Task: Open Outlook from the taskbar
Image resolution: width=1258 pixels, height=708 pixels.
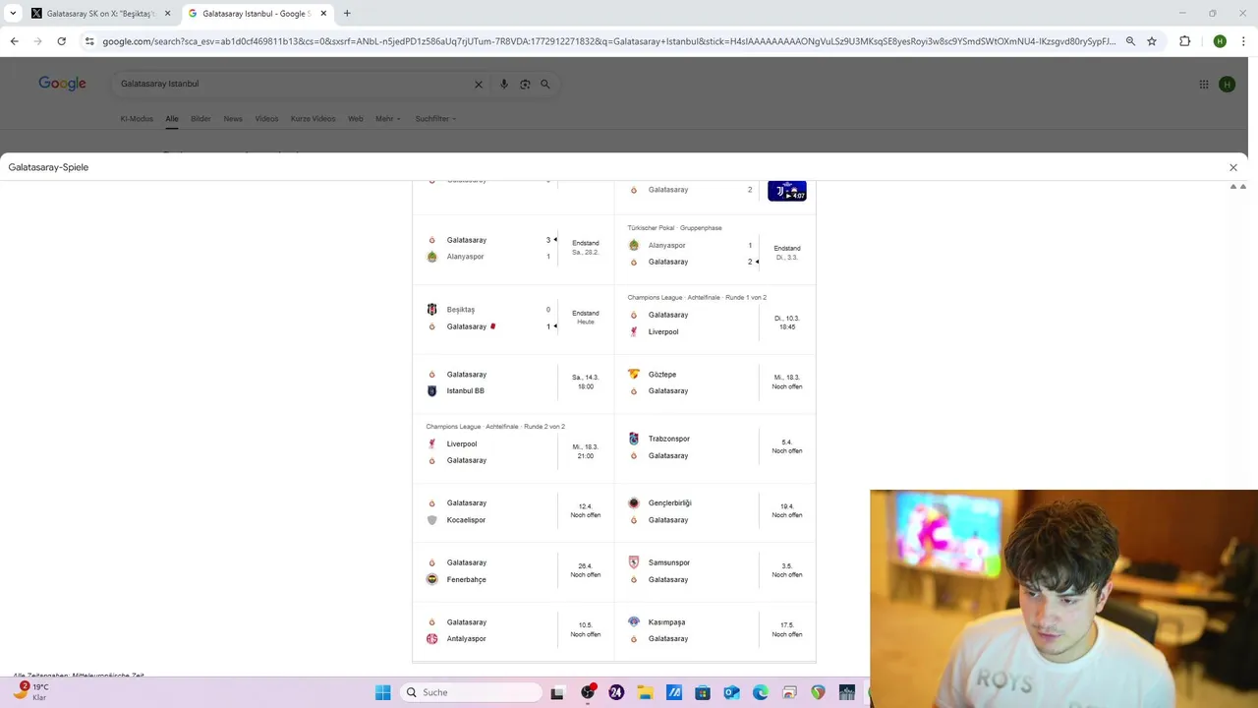Action: coord(731,692)
